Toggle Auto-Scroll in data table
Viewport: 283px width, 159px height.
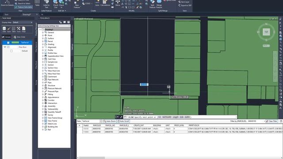pos(123,121)
